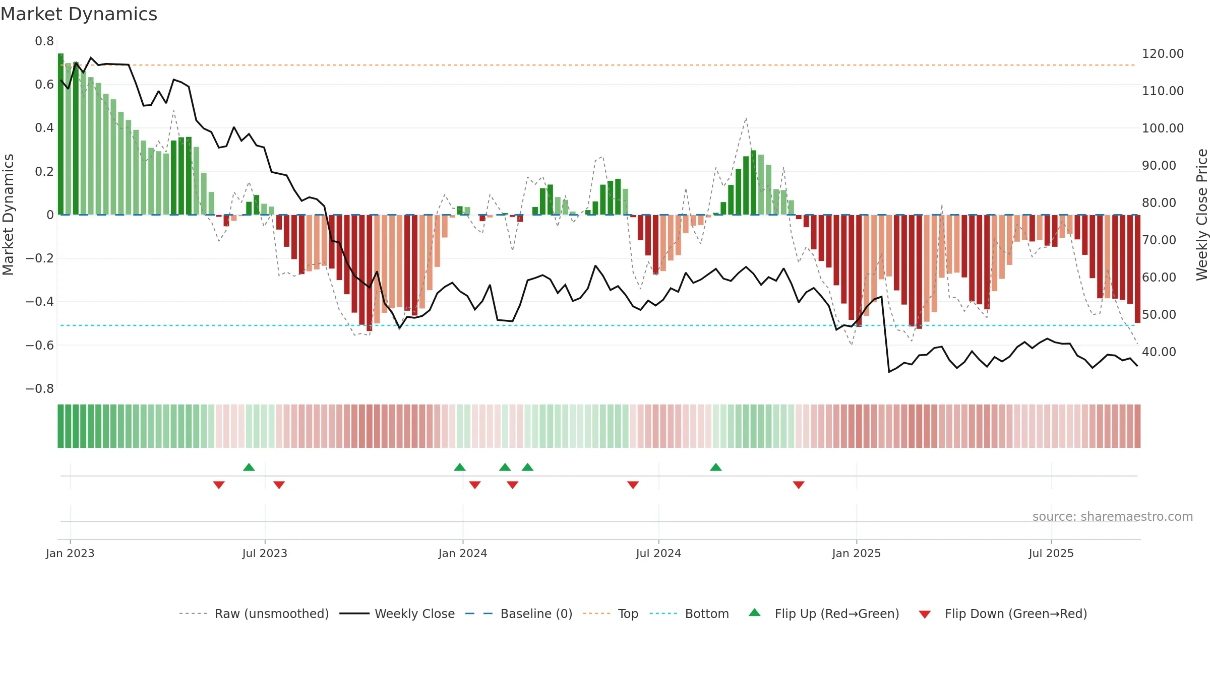Select the green flip-up marker after Jul 2024
The height and width of the screenshot is (680, 1210).
click(x=716, y=467)
